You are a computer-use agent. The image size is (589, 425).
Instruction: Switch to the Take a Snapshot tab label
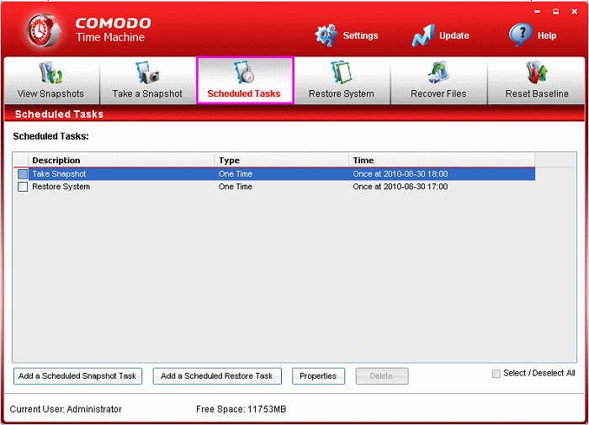point(147,93)
